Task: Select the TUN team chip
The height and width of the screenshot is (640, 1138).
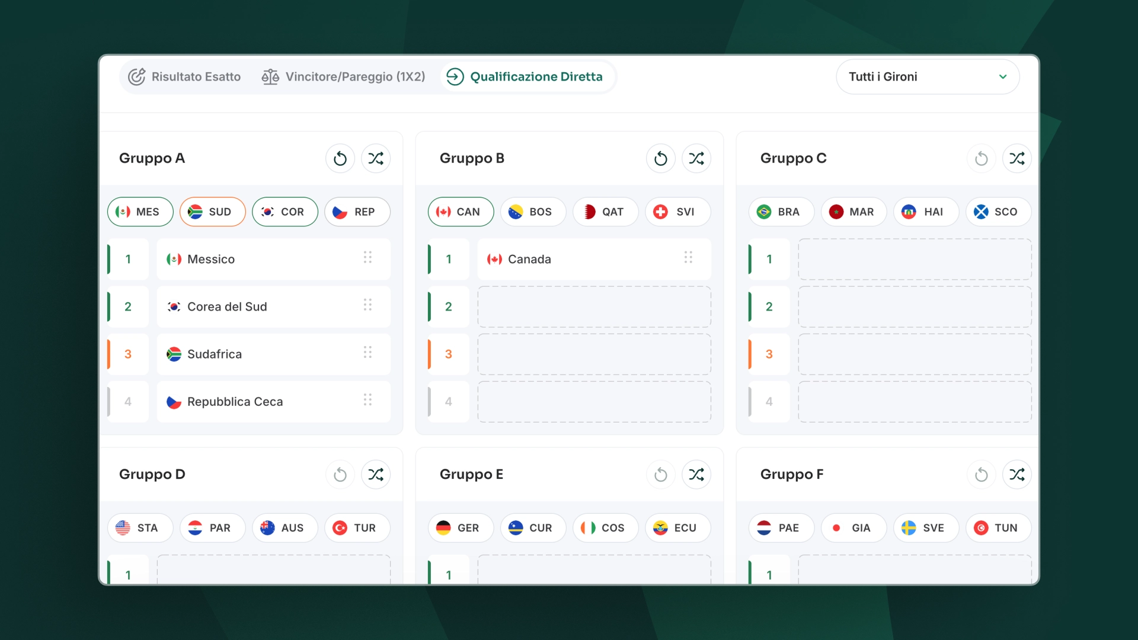Action: coord(999,528)
